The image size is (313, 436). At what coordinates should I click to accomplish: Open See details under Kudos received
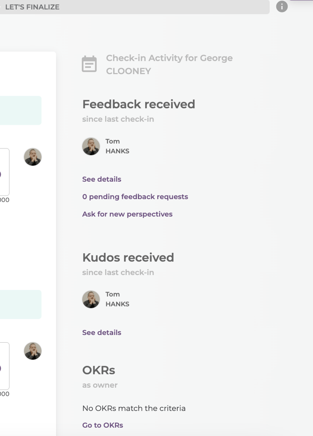point(102,333)
